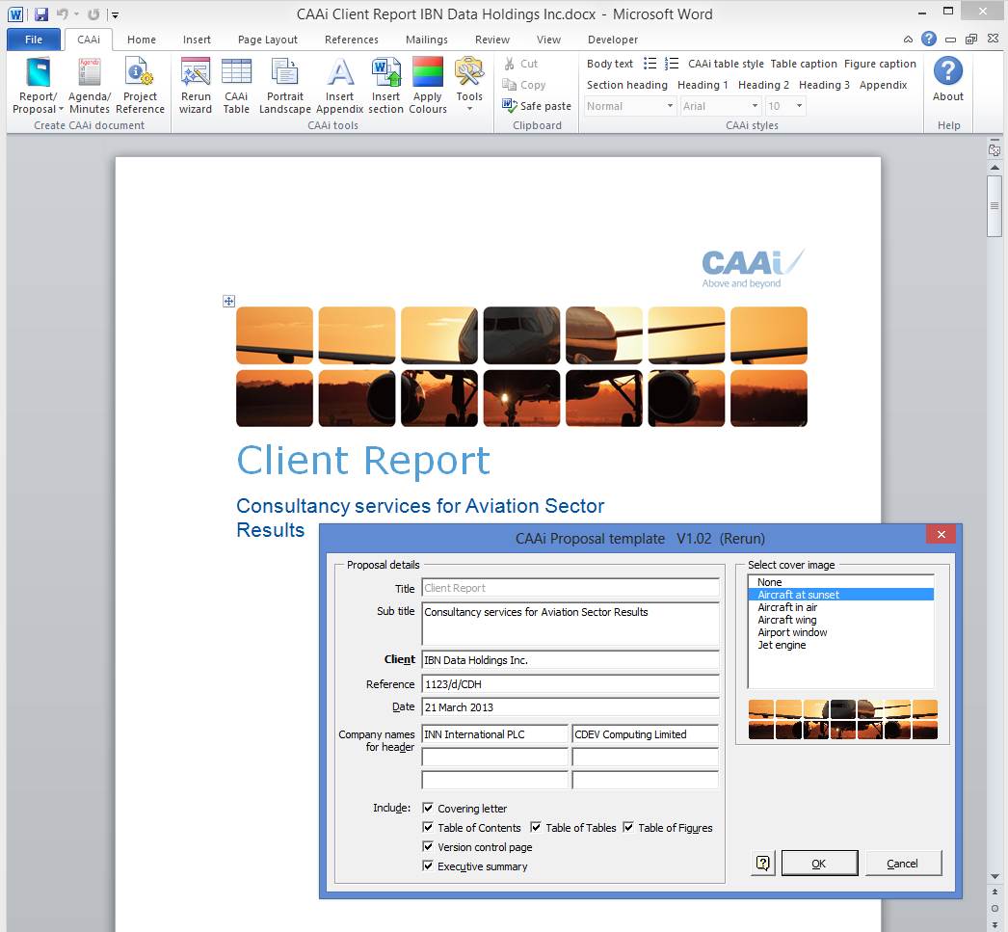Toggle Executive summary checkbox
The width and height of the screenshot is (1008, 932).
428,865
